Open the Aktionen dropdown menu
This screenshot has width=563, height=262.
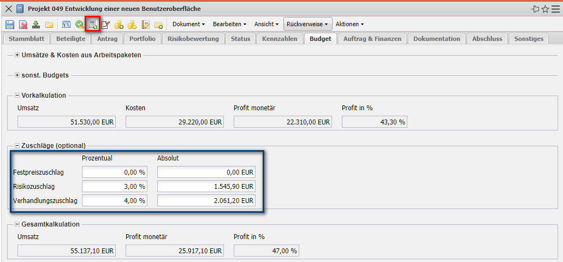349,24
